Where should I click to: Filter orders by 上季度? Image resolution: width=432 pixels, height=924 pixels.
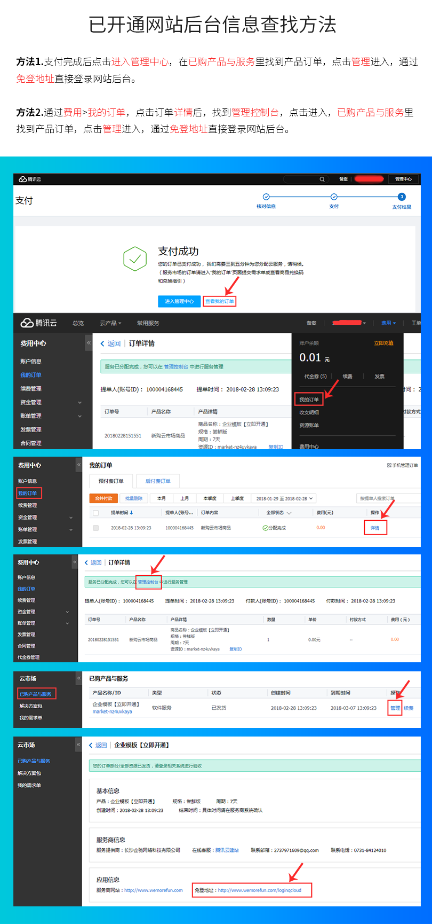pos(237,498)
